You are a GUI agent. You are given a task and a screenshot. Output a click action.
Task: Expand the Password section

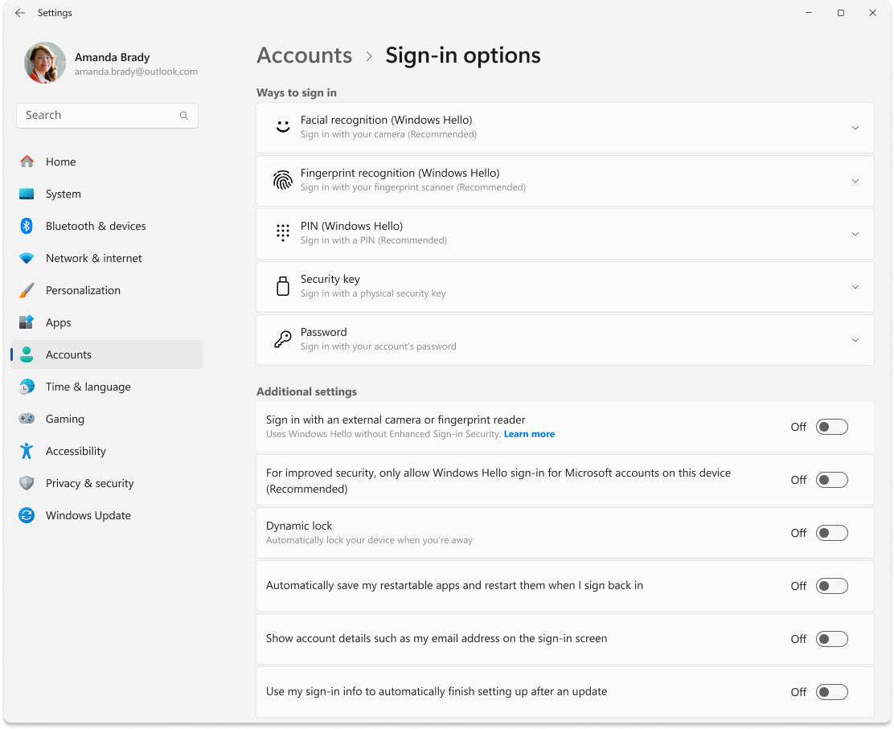855,339
